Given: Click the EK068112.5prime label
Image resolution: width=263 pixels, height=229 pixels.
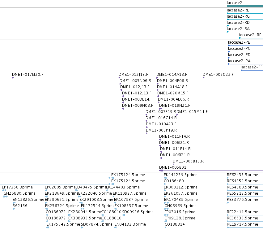Looking at the screenshot, I should tap(180, 187).
